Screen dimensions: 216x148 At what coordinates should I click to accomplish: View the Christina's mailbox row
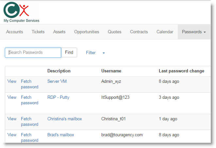(x=12, y=119)
